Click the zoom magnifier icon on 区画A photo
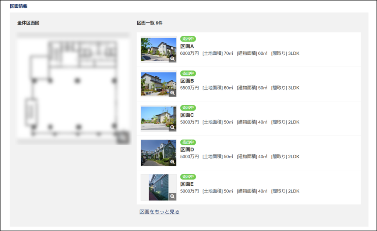The image size is (377, 231). (x=172, y=58)
